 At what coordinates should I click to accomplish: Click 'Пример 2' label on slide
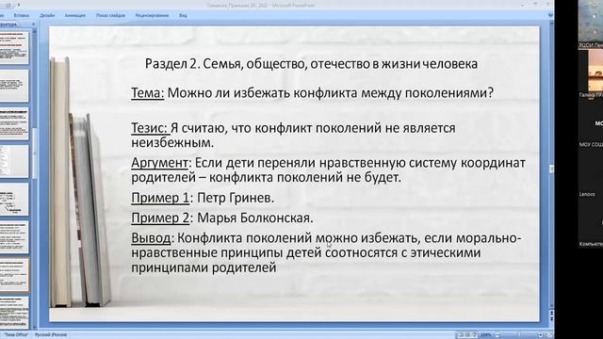pos(160,218)
